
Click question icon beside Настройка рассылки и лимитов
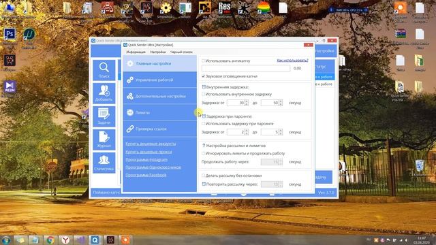(x=204, y=146)
